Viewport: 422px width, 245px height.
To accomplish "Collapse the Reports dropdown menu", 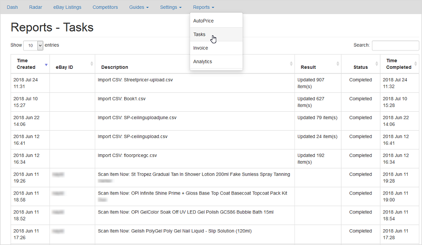I will (x=204, y=7).
